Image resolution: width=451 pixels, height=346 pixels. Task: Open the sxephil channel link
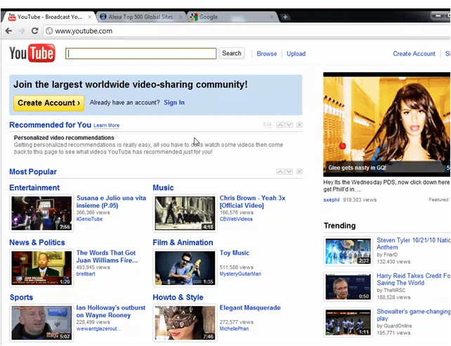332,200
